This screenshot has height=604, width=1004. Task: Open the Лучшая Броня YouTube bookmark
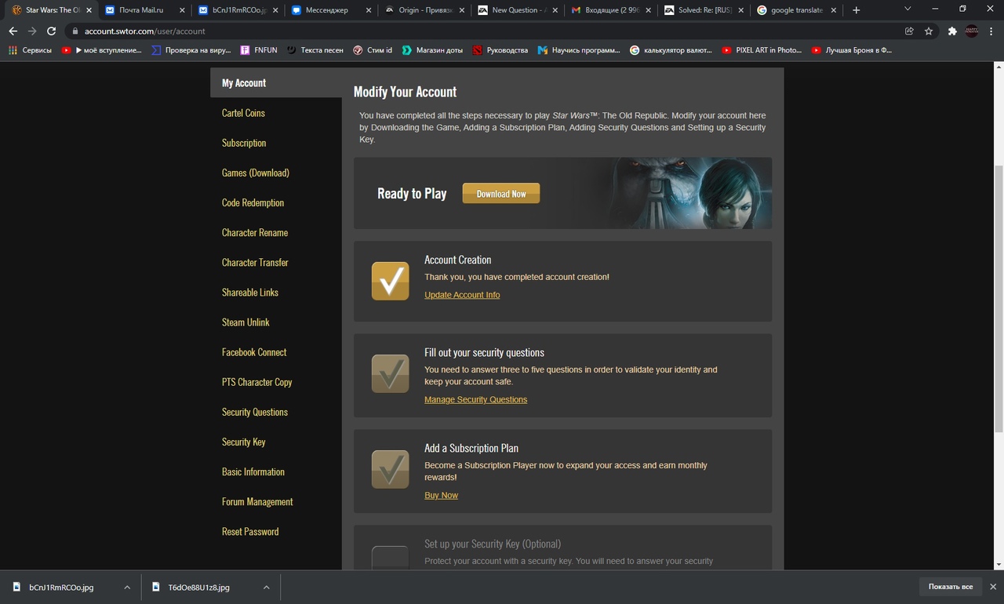tap(852, 50)
